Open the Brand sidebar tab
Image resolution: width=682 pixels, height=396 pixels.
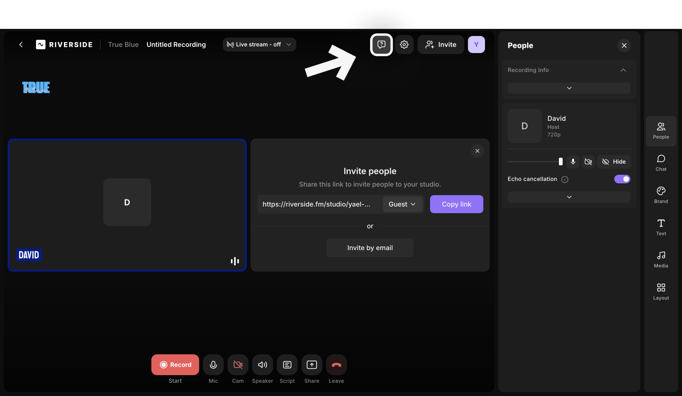coord(661,194)
